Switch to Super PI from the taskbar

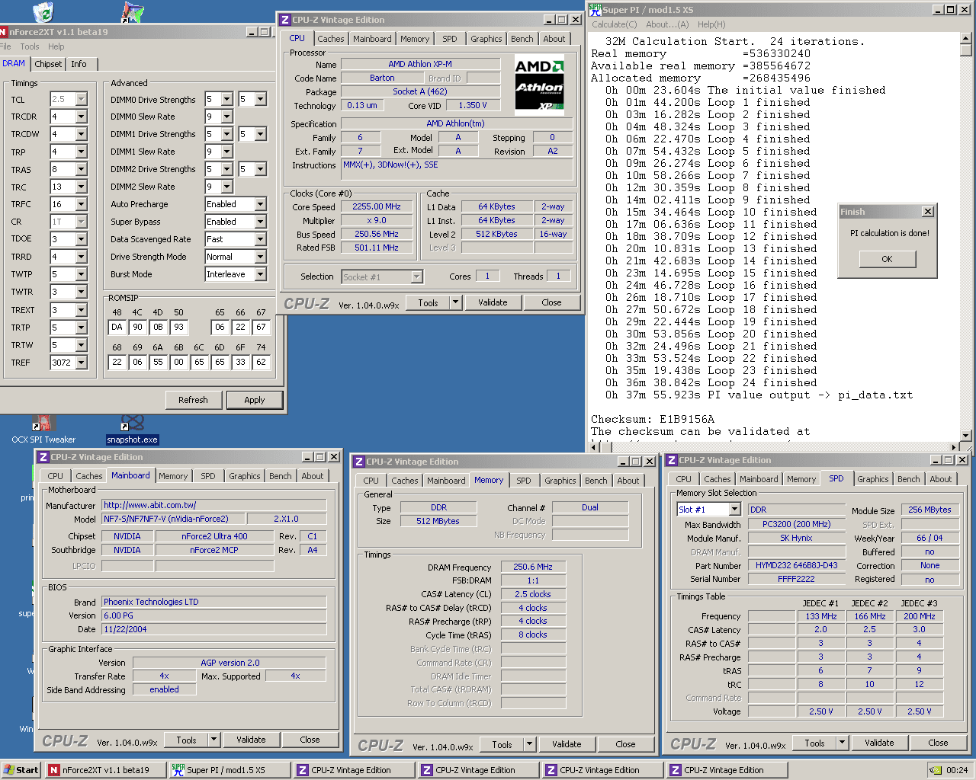coord(230,770)
